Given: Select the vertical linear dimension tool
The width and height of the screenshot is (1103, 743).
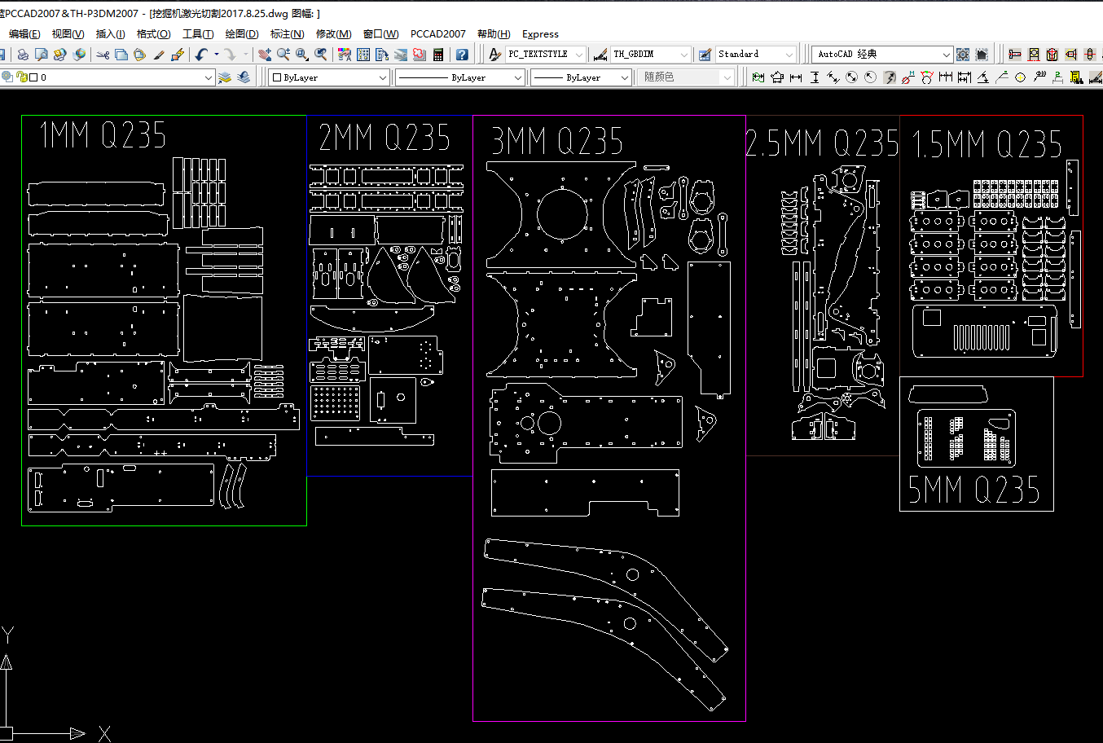Looking at the screenshot, I should tap(815, 77).
